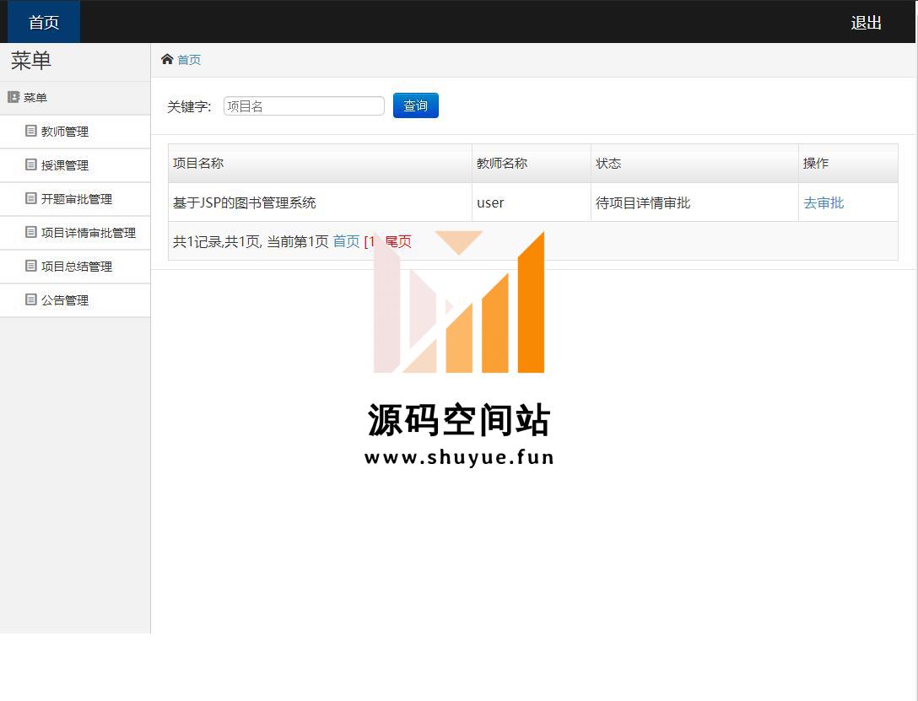This screenshot has height=701, width=918.
Task: Click the list icon beside 项目详情审批管理
Action: [x=31, y=232]
